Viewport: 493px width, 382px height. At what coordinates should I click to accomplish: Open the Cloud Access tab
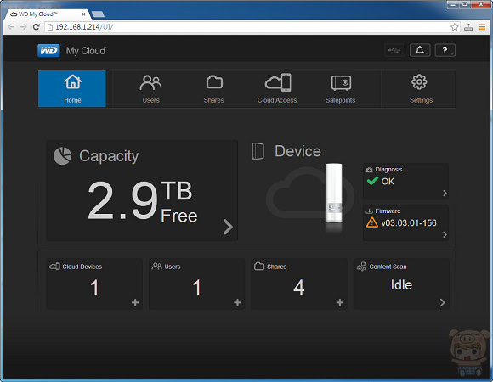click(x=277, y=88)
